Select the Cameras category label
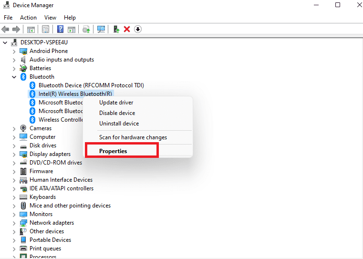Screen dimensions: 363x259 point(41,128)
